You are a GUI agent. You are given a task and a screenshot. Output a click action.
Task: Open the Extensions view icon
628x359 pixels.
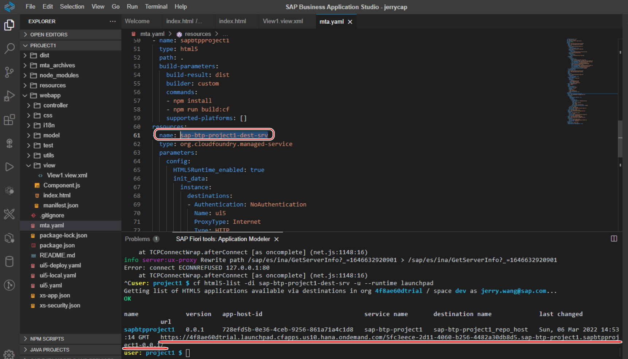click(x=9, y=120)
